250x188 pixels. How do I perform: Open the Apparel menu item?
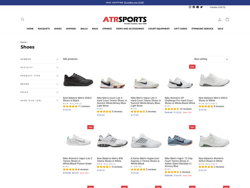[71, 29]
